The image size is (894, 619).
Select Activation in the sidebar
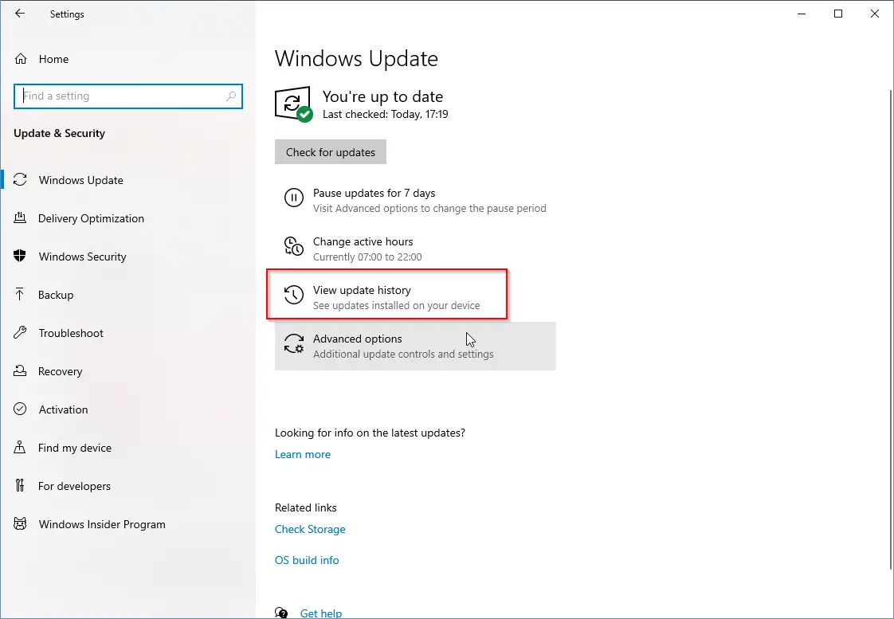127,409
